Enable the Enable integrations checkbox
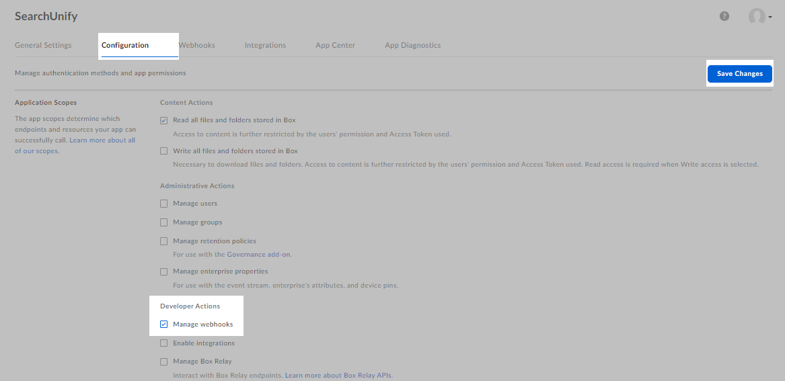This screenshot has height=381, width=785. (164, 343)
